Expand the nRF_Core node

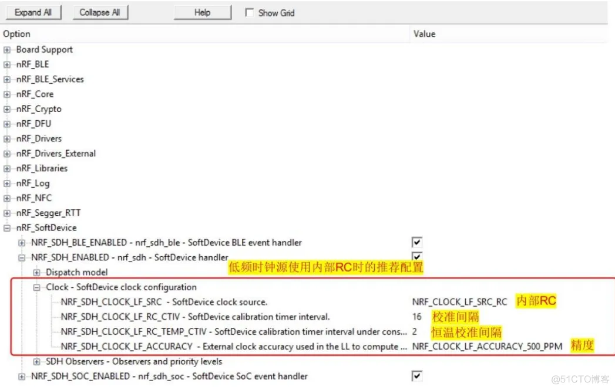point(7,94)
